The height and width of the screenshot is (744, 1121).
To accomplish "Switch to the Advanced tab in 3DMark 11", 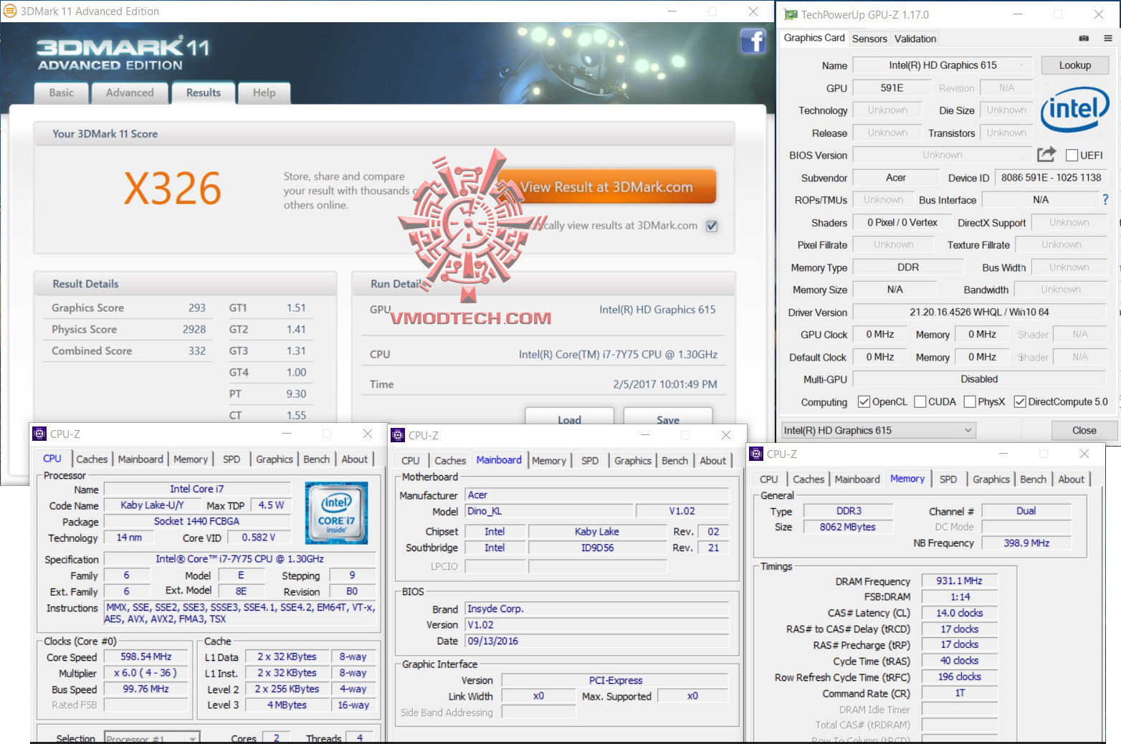I will coord(130,93).
